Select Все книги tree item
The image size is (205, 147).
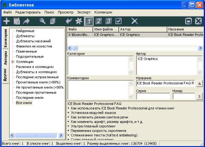click(x=24, y=103)
